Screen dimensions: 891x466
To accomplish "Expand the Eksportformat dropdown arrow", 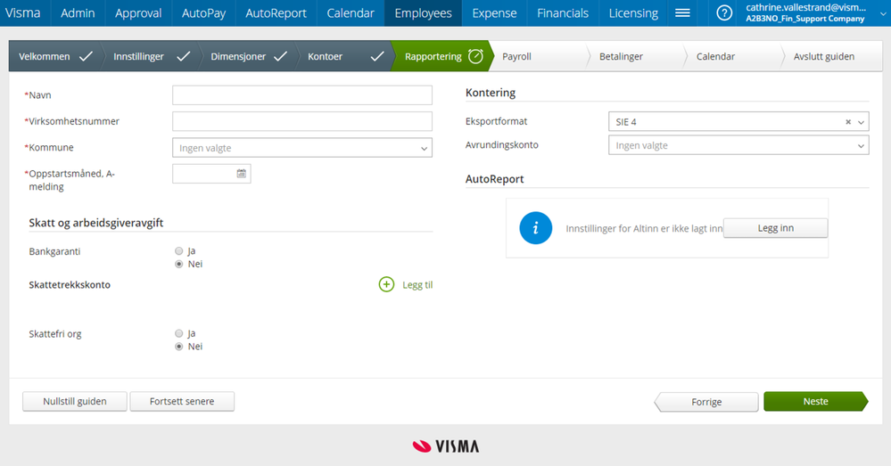I will 861,122.
